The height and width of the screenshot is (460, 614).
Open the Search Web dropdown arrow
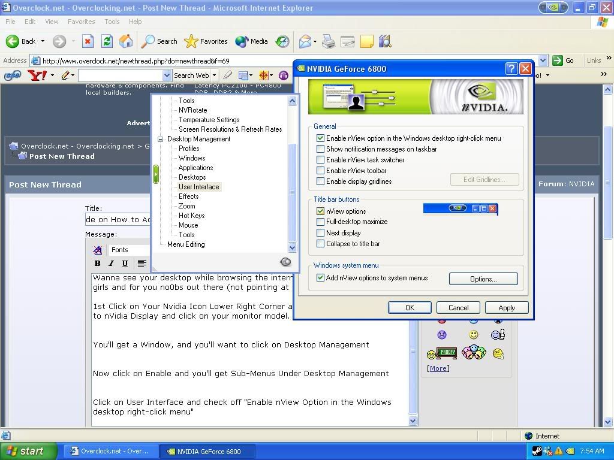coord(214,75)
